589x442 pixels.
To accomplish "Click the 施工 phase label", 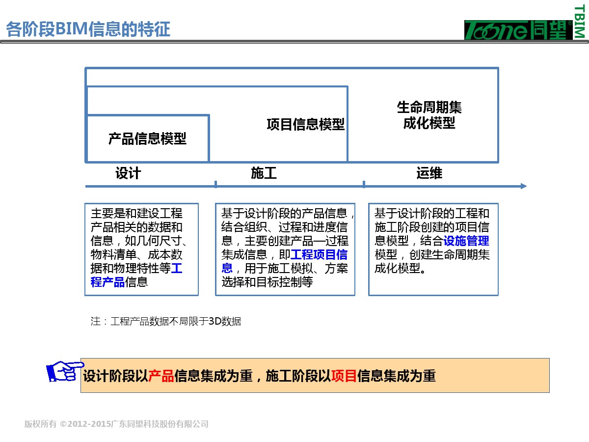I will tap(264, 173).
